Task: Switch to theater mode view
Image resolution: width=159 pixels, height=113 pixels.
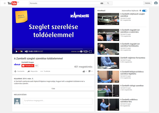Action: click(86, 51)
